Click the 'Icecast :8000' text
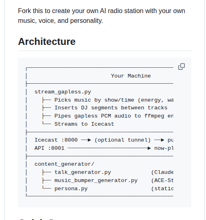Screen dimensions: 206x220 coord(56,140)
